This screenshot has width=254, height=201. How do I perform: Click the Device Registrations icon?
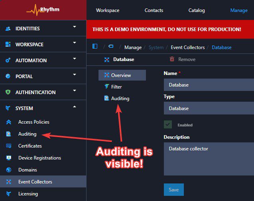point(8,158)
